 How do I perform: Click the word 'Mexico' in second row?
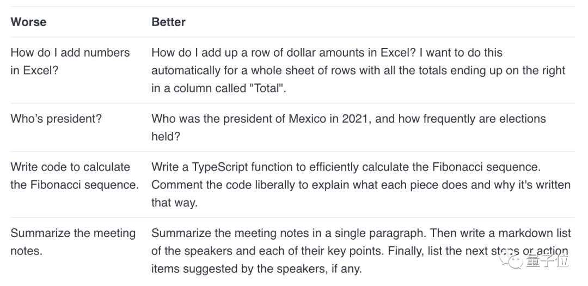(307, 119)
